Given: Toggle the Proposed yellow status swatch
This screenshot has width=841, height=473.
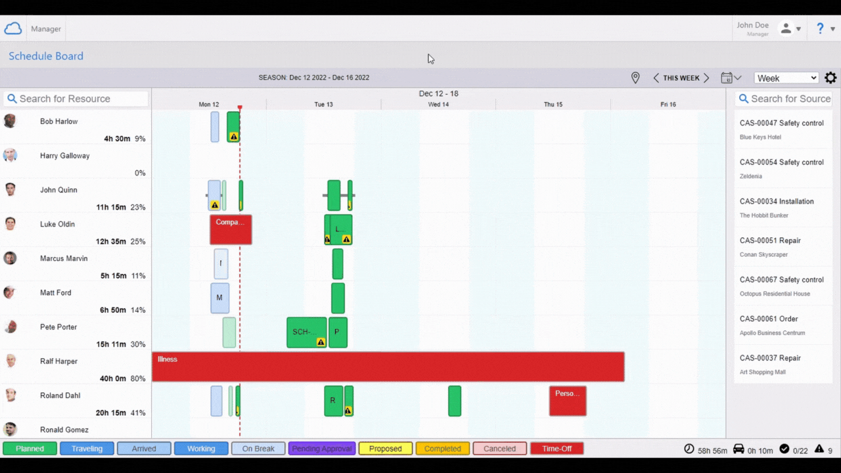Looking at the screenshot, I should [x=386, y=449].
